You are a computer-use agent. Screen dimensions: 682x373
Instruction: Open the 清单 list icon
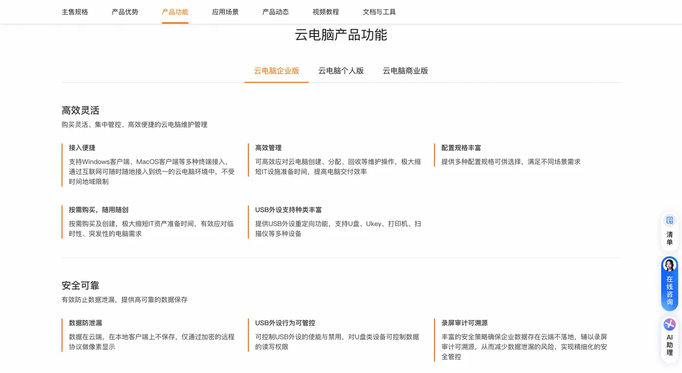coord(669,221)
